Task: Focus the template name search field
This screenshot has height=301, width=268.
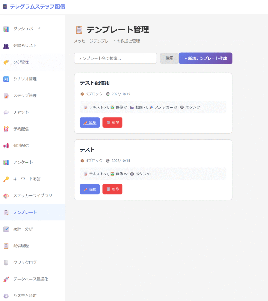Action: click(115, 58)
